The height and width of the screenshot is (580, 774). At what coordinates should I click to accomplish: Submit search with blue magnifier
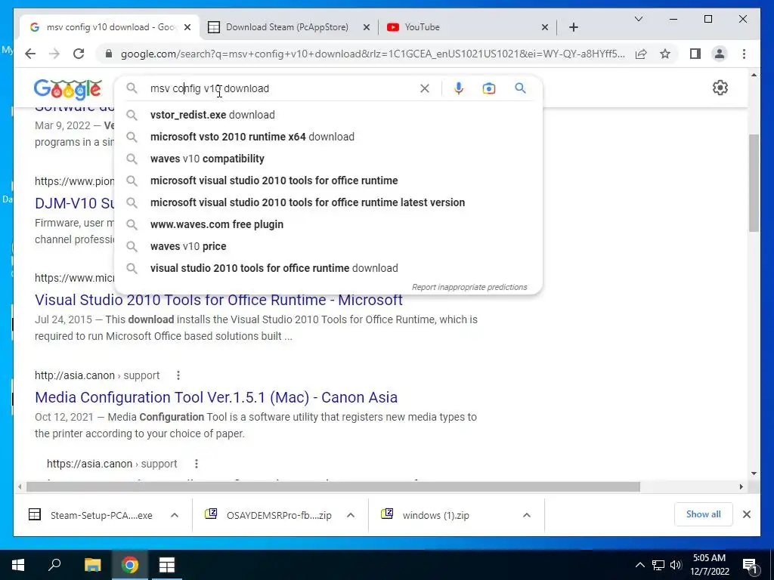click(520, 88)
